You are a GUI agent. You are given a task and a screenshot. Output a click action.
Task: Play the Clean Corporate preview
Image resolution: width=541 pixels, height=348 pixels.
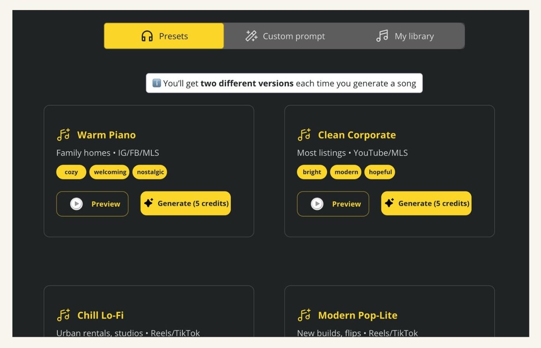point(333,204)
